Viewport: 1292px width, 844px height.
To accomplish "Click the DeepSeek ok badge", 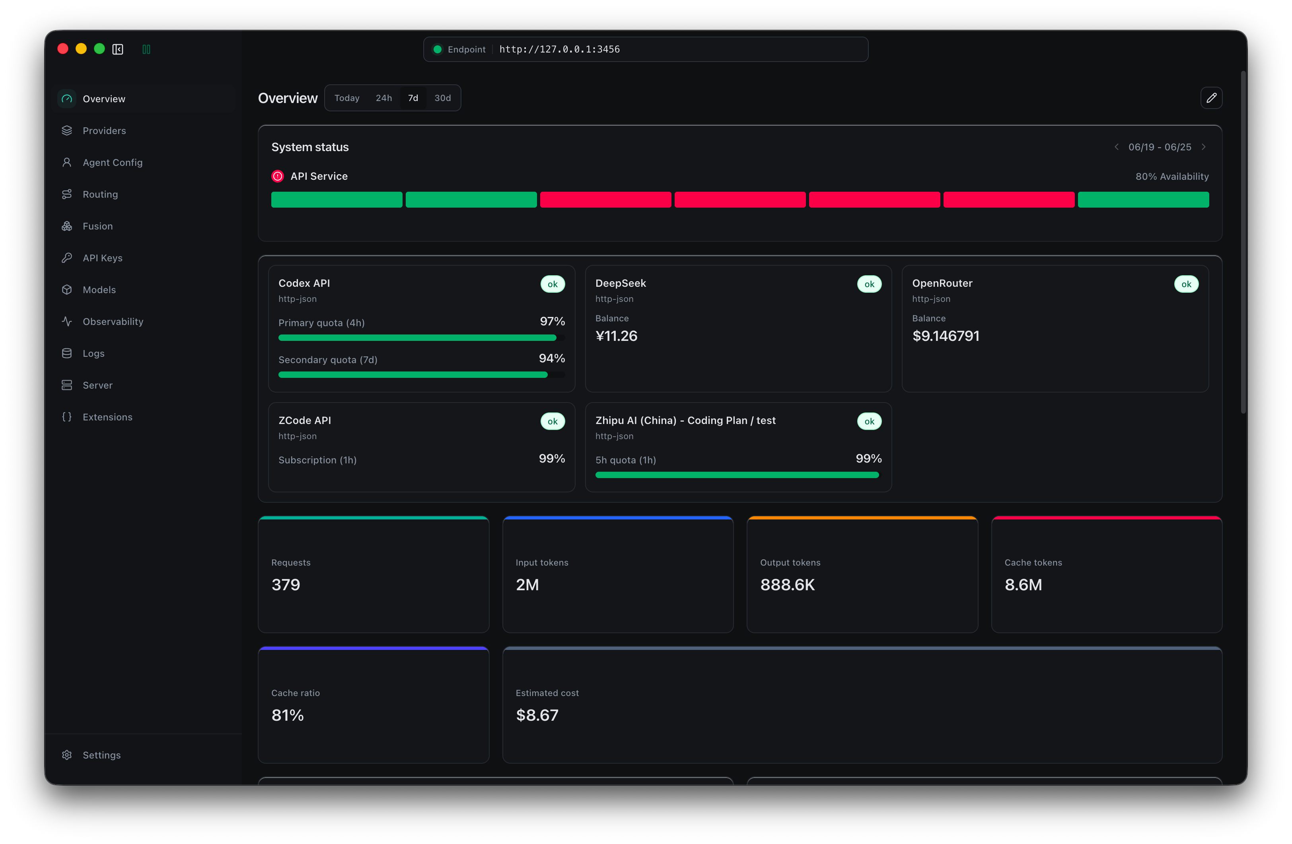I will (x=869, y=284).
